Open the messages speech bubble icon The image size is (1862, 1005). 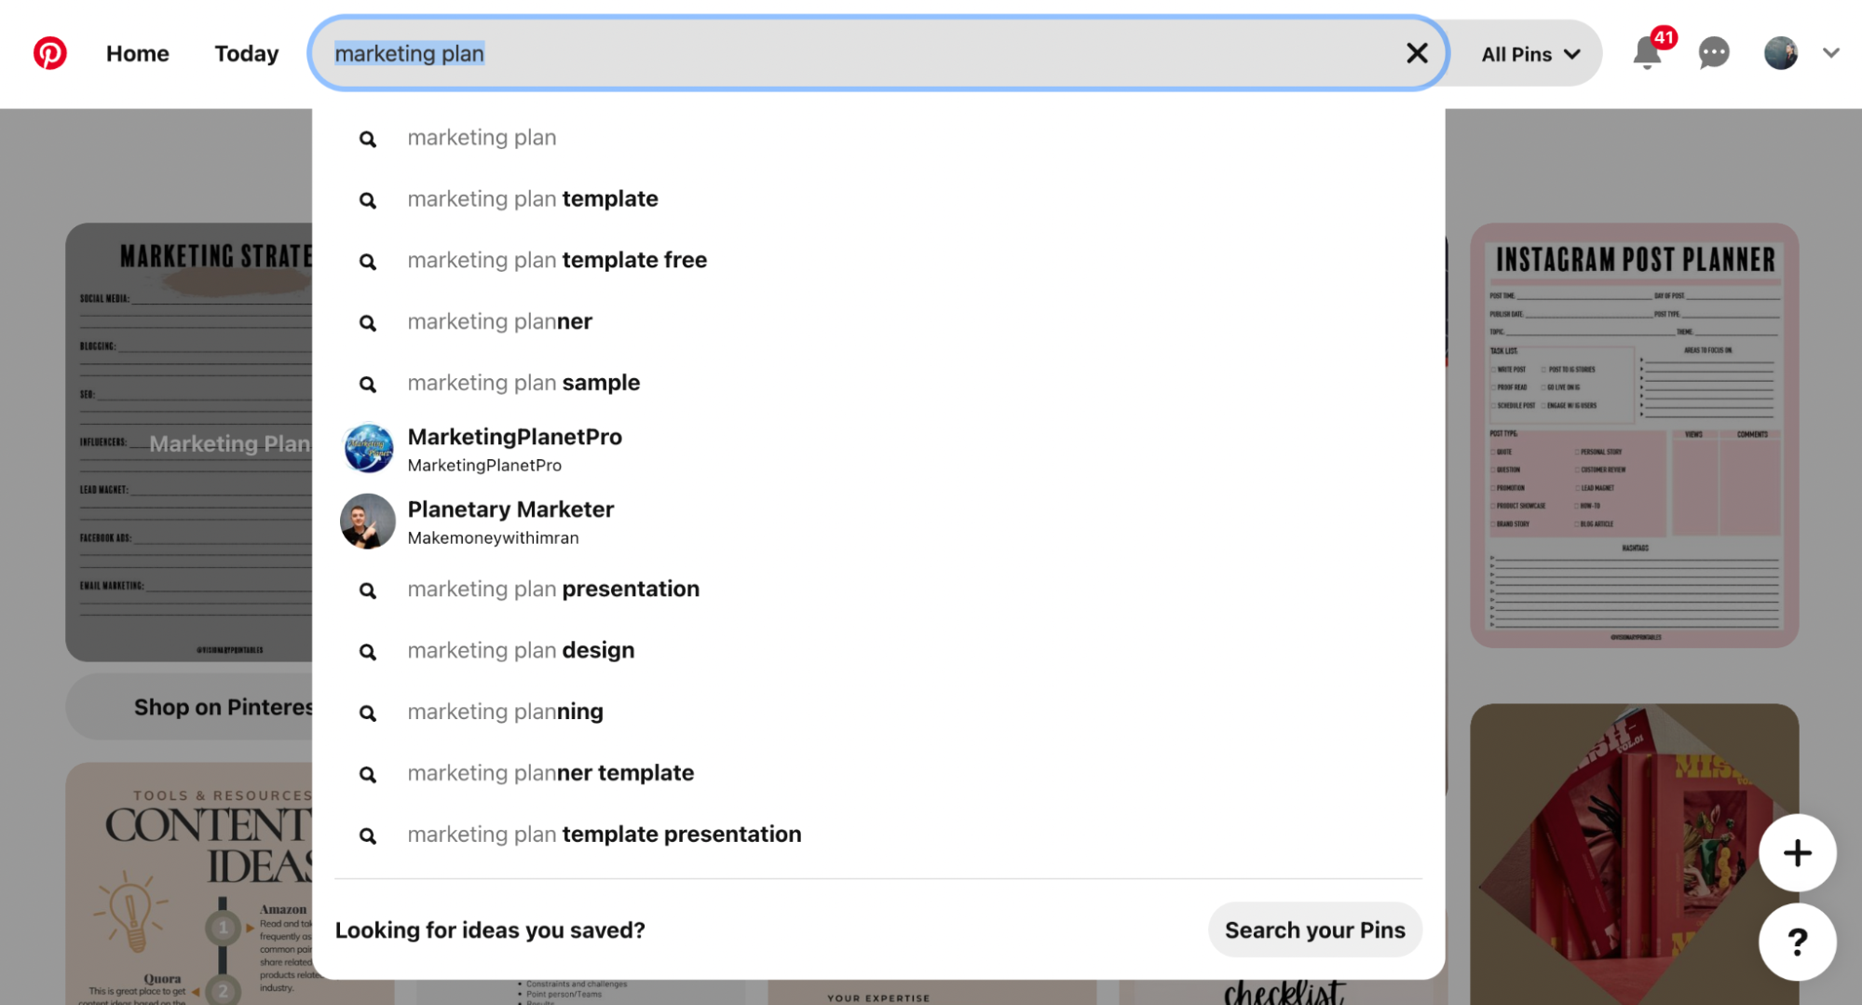tap(1714, 53)
